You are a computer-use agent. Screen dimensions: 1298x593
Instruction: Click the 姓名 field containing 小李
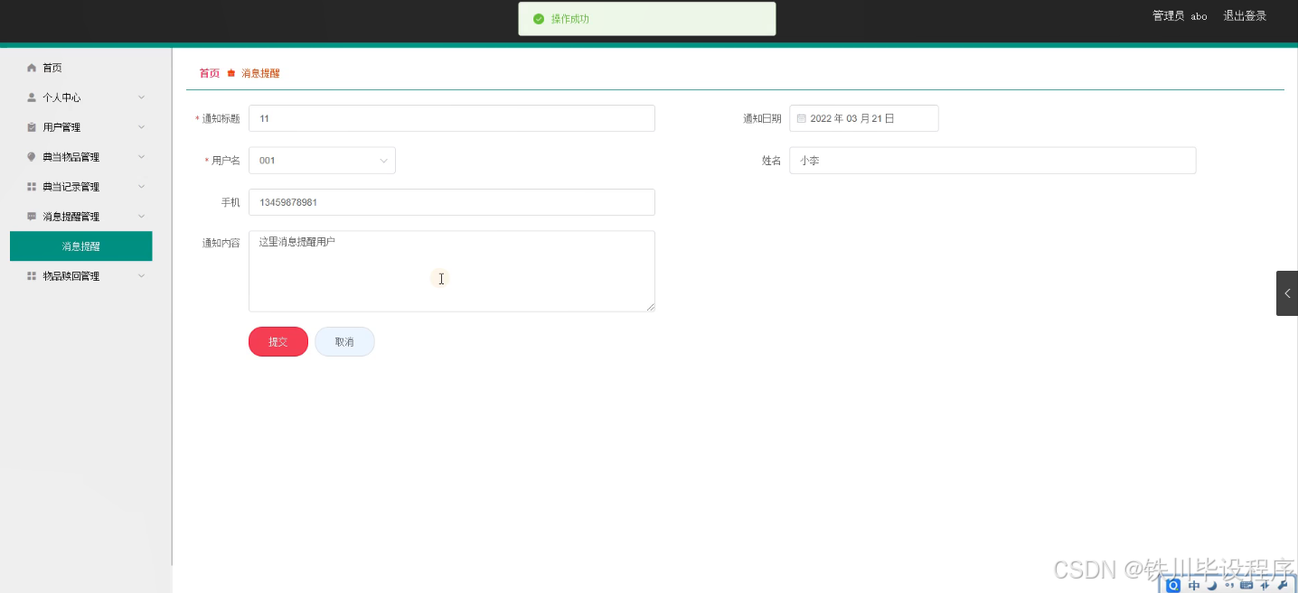[992, 161]
